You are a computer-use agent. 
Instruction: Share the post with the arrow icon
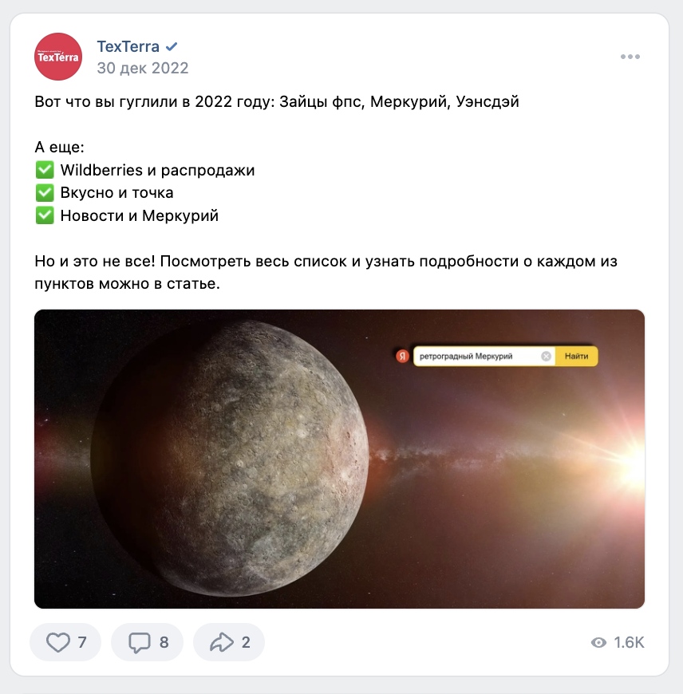(x=221, y=642)
